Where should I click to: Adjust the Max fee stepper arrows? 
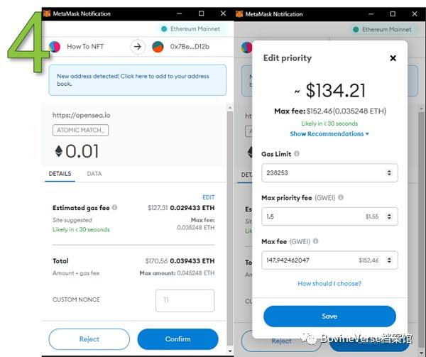click(x=389, y=260)
